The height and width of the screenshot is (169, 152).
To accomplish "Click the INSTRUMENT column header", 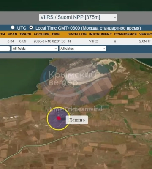I will pos(100,34).
